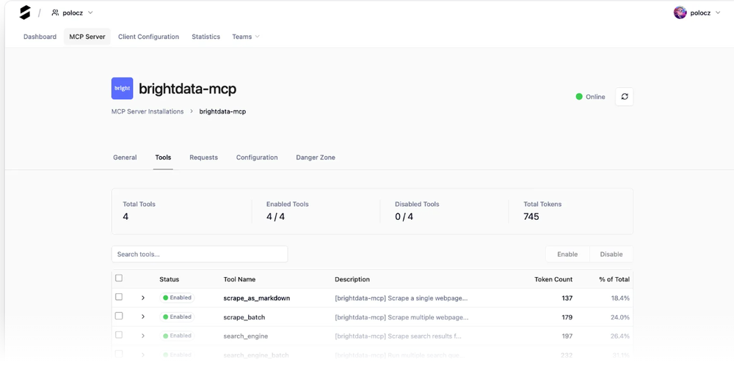Viewport: 734px width, 365px height.
Task: Check the scrape_as_markdown row checkbox
Action: pos(119,297)
